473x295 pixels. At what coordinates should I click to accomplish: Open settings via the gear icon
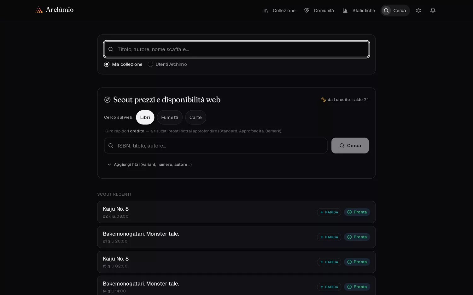pos(418,10)
